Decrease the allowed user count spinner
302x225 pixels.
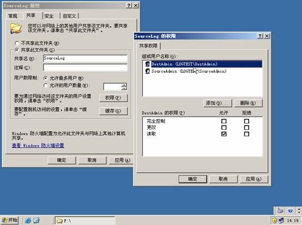point(124,88)
